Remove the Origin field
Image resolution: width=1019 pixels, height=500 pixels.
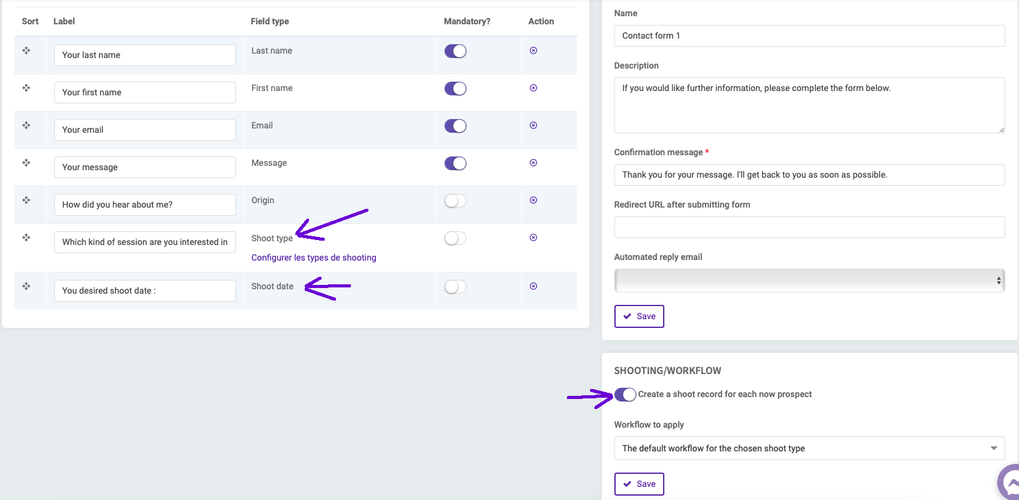(x=533, y=200)
